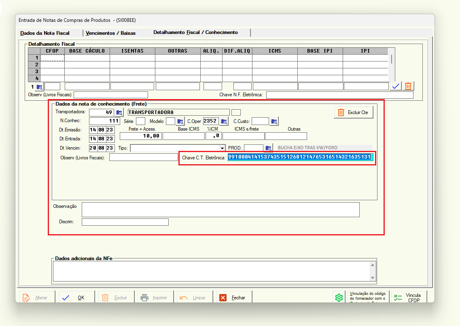Click the Outras field in freight section

point(286,136)
